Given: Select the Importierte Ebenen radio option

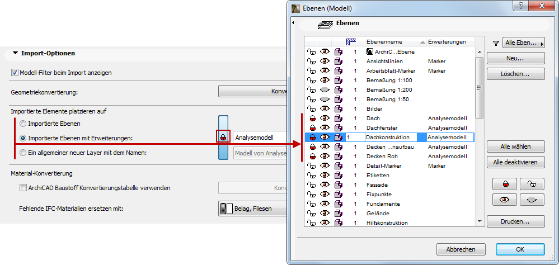Looking at the screenshot, I should pyautogui.click(x=23, y=124).
